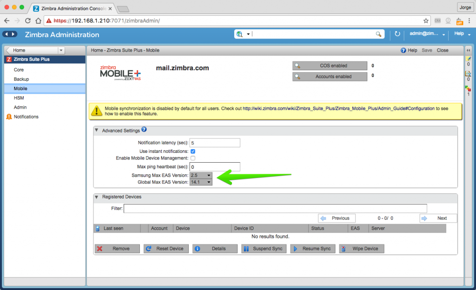Disable the Use instant notifications checkbox
This screenshot has width=476, height=290.
pyautogui.click(x=193, y=152)
